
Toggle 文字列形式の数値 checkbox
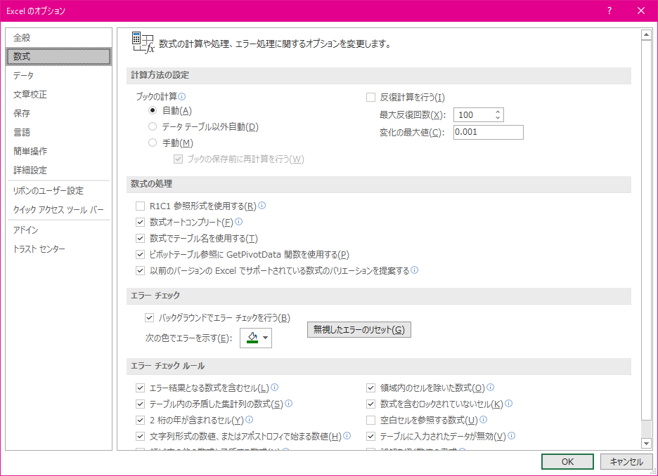click(140, 436)
